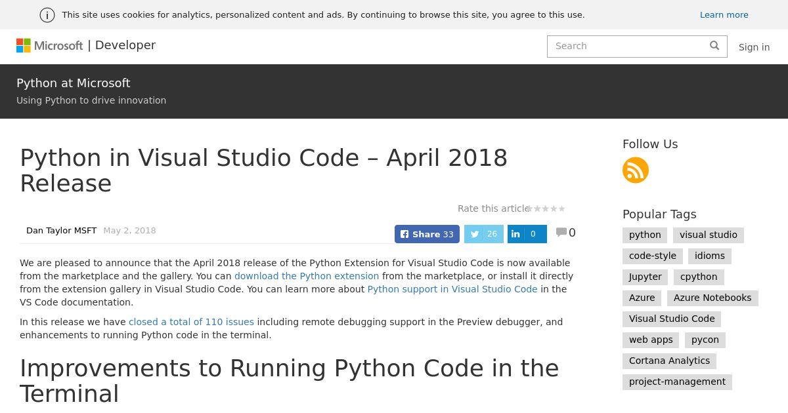Click the Popular Tags heading
788x413 pixels.
(659, 214)
